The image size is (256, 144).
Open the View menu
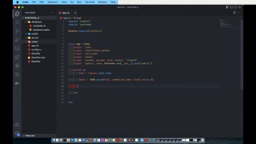point(64,2)
